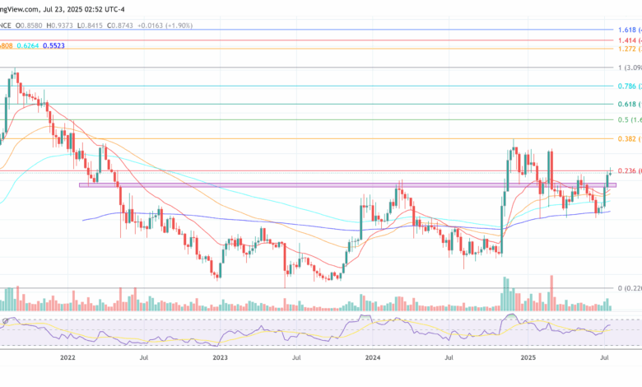642x387 pixels.
Task: Click the 2023 label on time axis
Action: 220,359
